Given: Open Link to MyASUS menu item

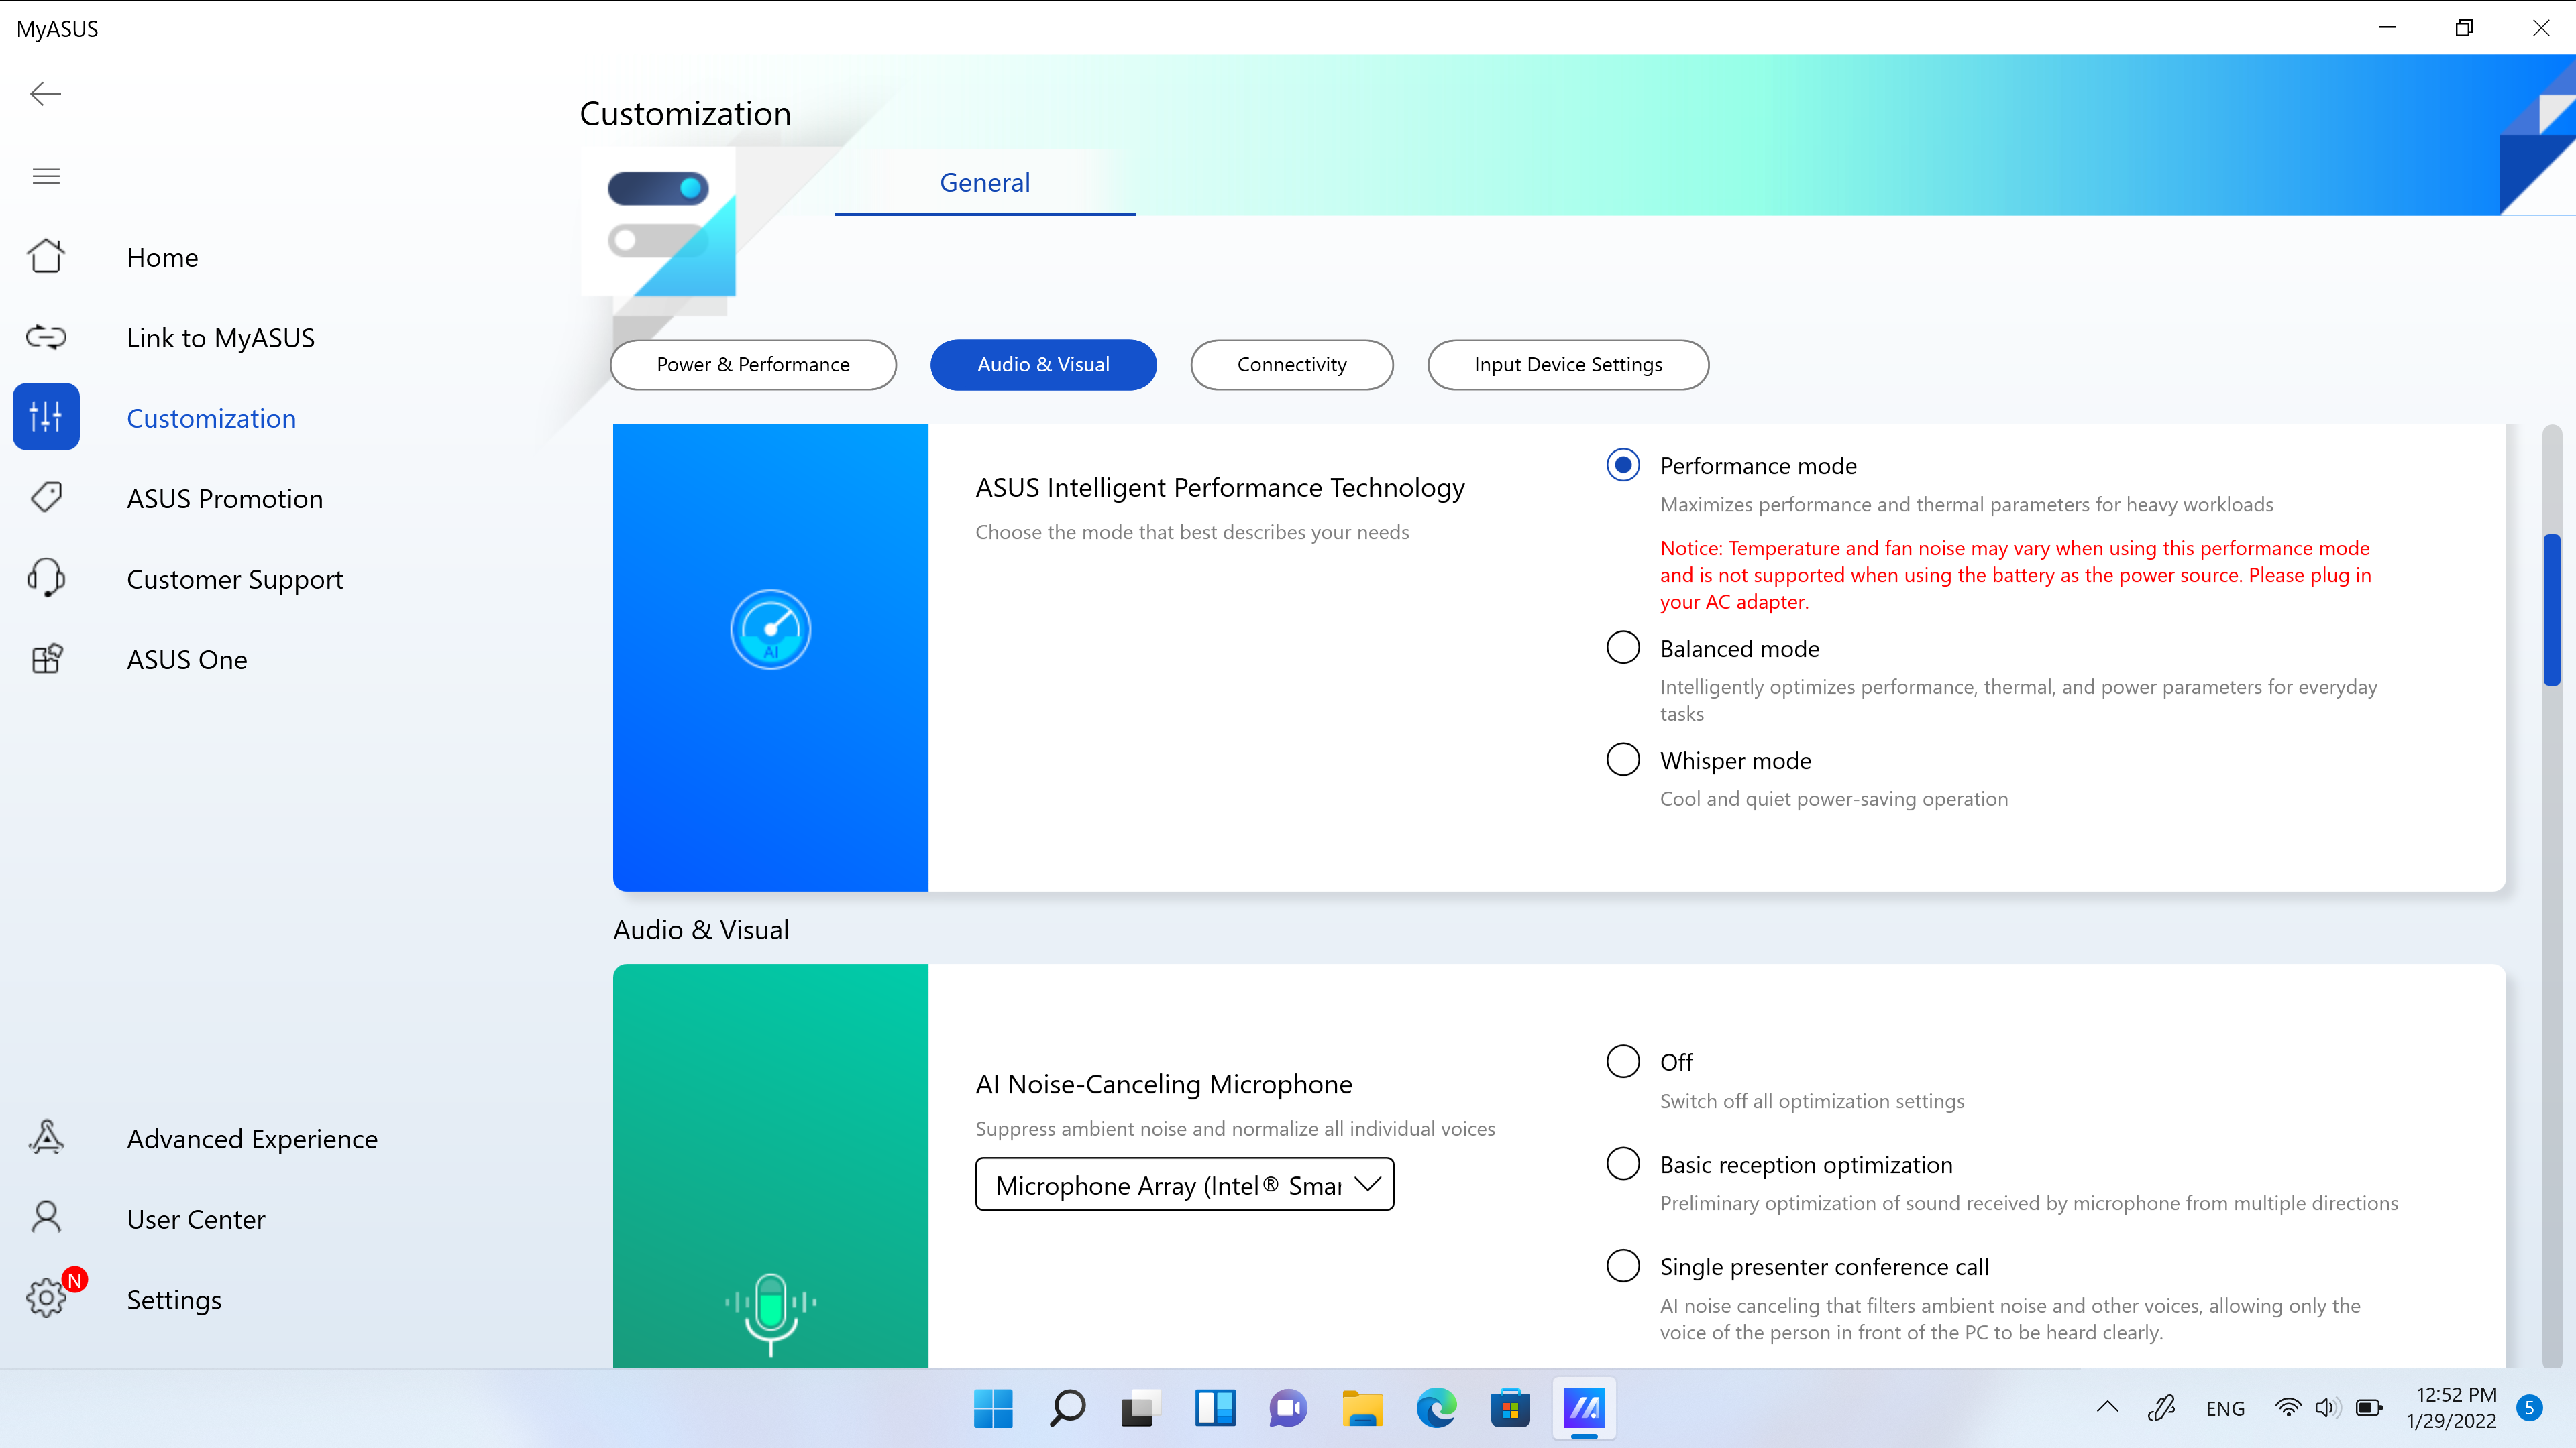Looking at the screenshot, I should (x=220, y=338).
